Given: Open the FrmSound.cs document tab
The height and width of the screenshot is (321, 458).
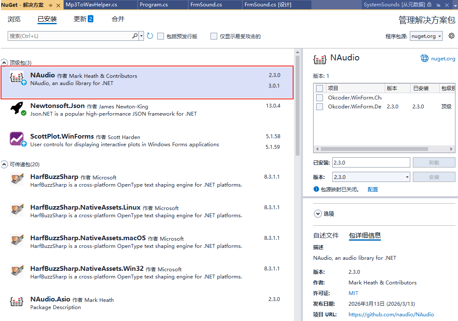Looking at the screenshot, I should pos(215,5).
